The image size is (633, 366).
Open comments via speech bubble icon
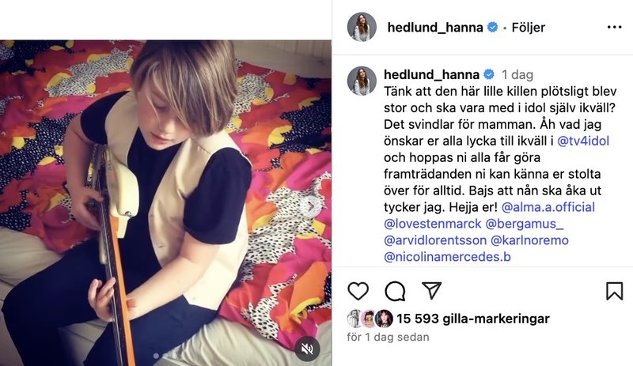click(395, 291)
